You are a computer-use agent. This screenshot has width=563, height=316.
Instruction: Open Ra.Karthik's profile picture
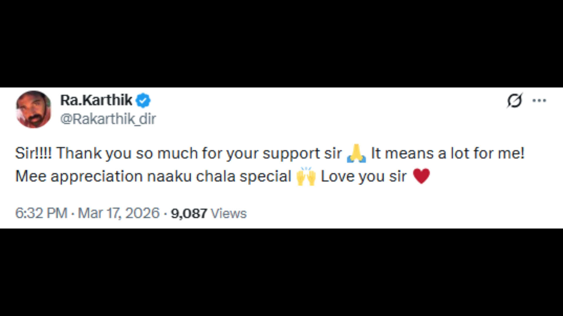coord(33,109)
